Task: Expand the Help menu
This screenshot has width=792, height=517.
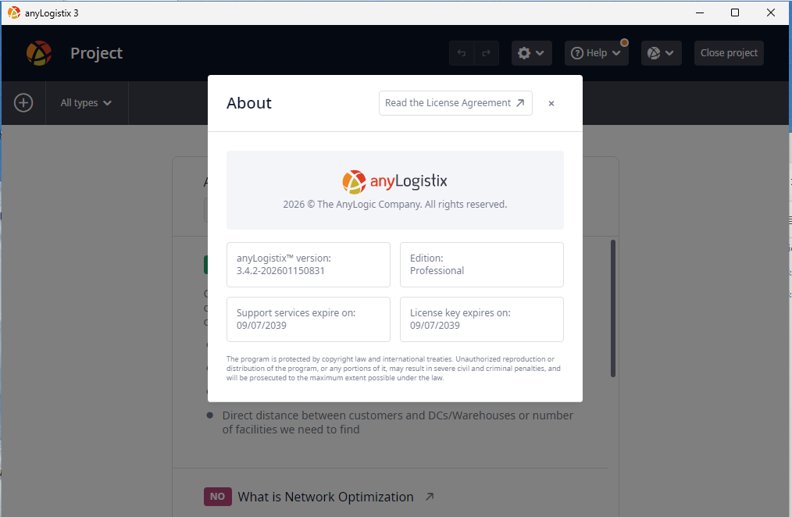Action: (x=596, y=53)
